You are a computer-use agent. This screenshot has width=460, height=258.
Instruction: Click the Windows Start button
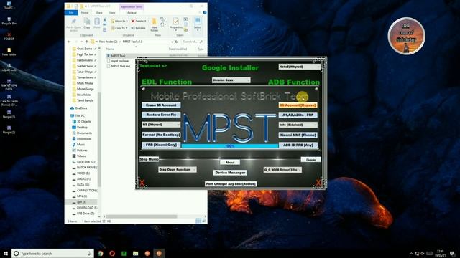[5, 253]
